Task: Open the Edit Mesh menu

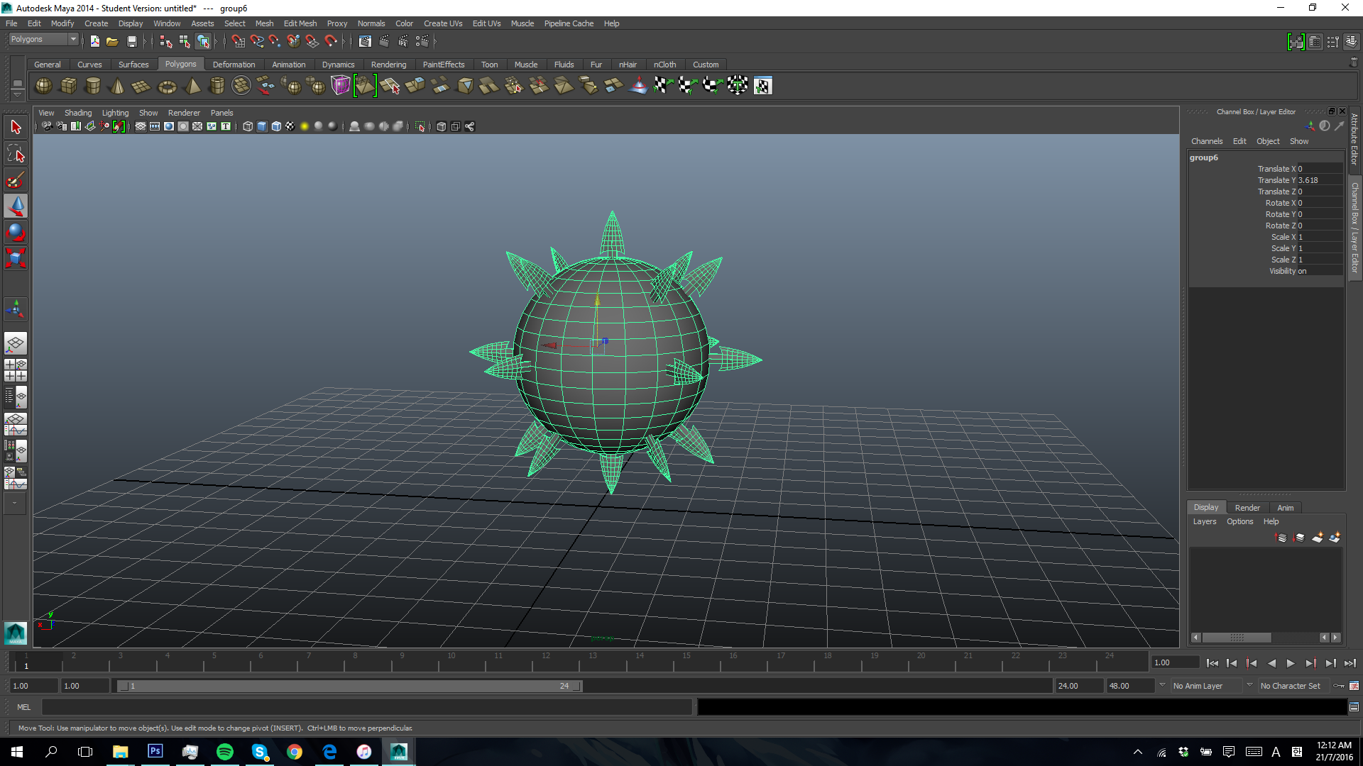Action: click(x=300, y=23)
